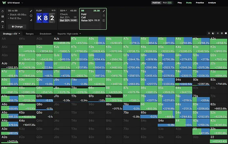Select the BB Fold action
Screen dimensions: 228x144
(x=84, y=14)
